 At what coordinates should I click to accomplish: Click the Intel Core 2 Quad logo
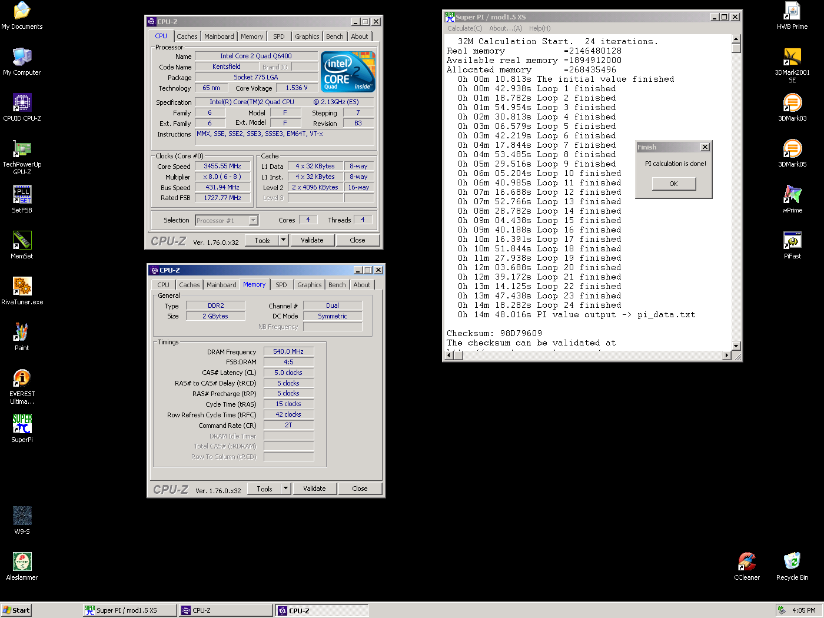point(348,71)
